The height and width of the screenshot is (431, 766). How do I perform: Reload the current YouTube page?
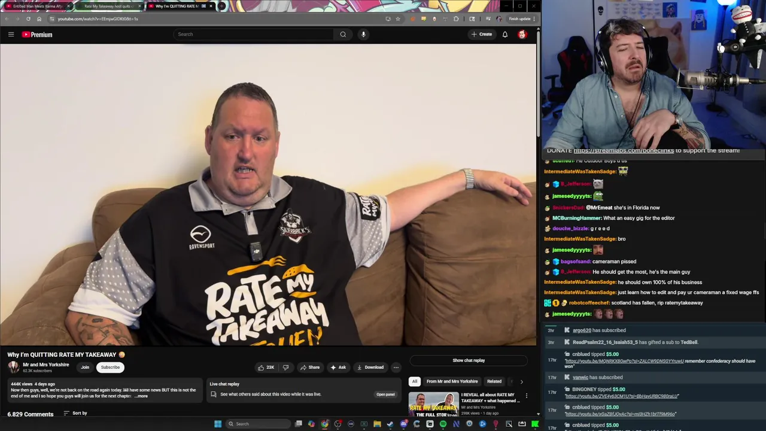tap(28, 19)
